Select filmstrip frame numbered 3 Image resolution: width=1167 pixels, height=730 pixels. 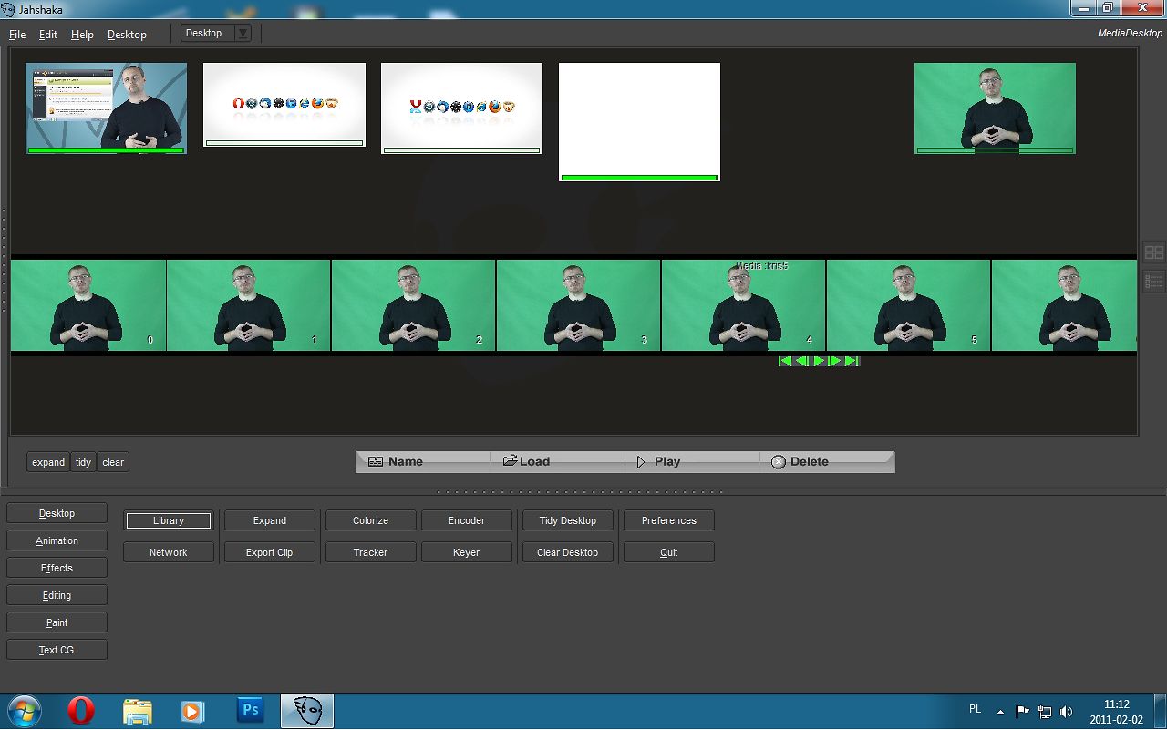tap(579, 305)
